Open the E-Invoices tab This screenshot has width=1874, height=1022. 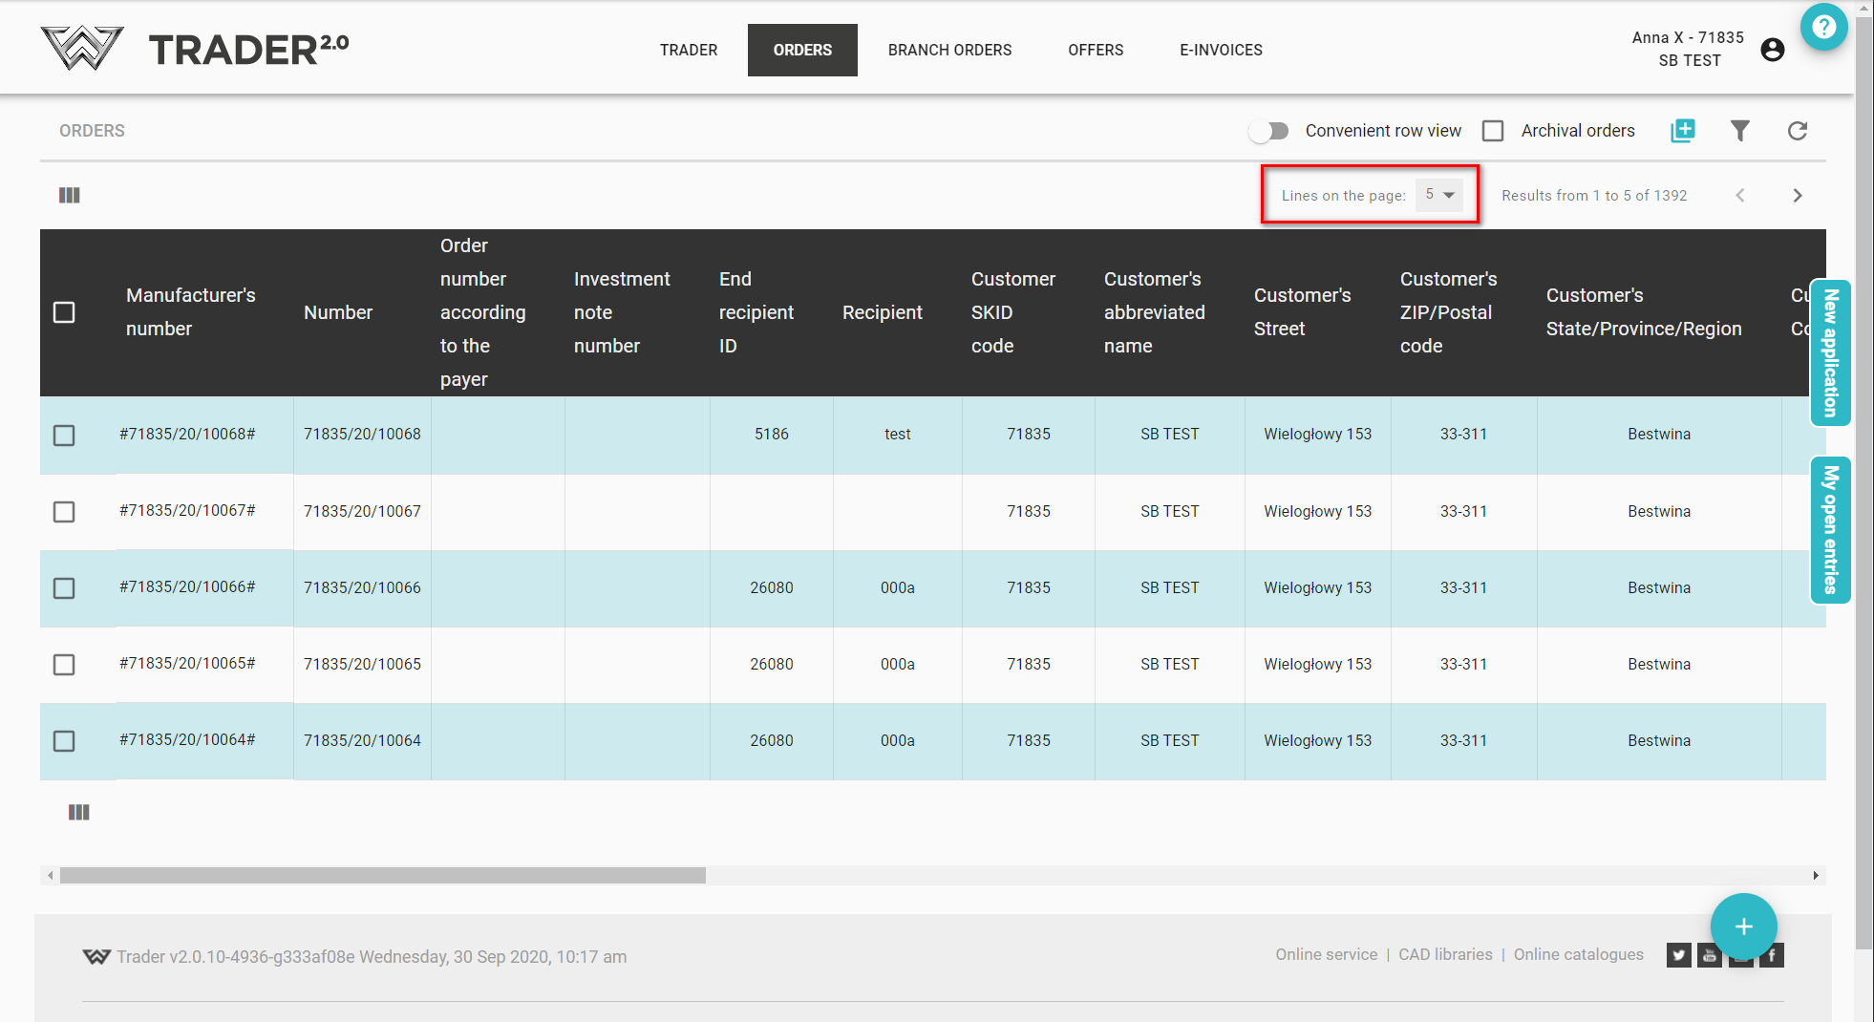(x=1221, y=50)
